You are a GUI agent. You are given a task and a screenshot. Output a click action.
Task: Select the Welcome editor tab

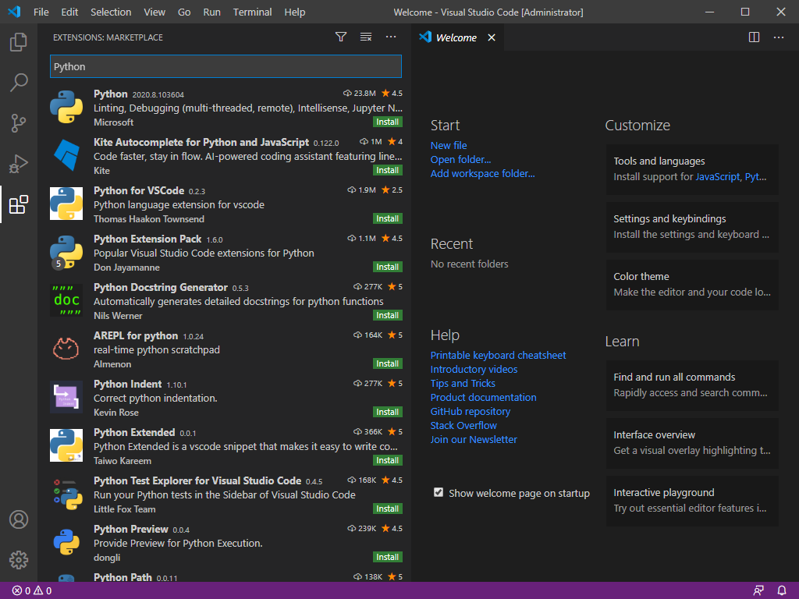coord(456,37)
